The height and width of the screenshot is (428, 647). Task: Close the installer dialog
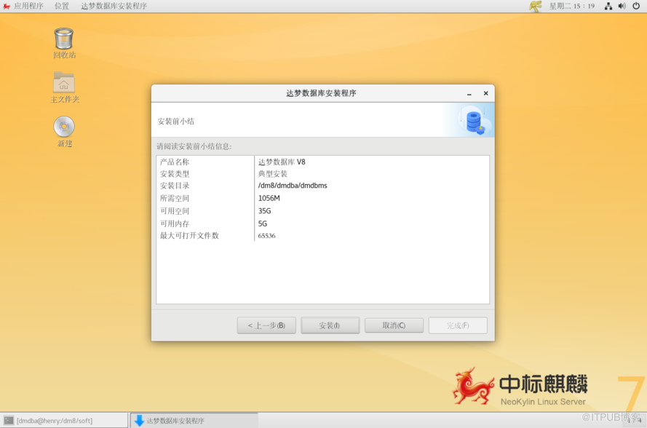point(486,93)
